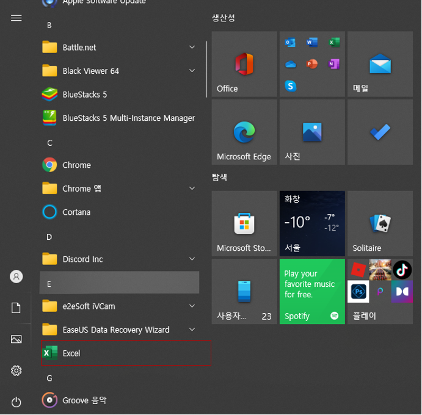Image resolution: width=422 pixels, height=415 pixels.
Task: Open Skype icon in Office group tile
Action: [x=290, y=86]
